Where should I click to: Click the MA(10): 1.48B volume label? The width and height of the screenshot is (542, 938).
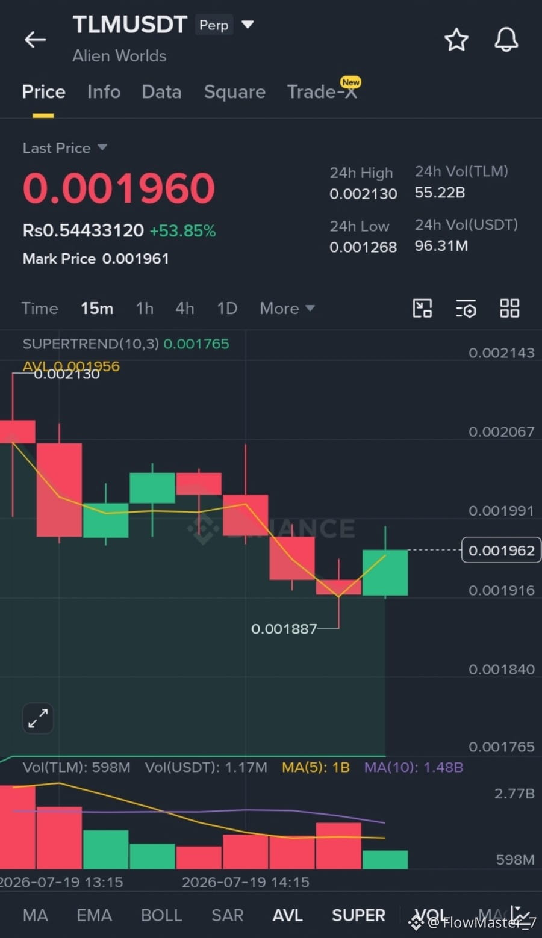tap(413, 767)
